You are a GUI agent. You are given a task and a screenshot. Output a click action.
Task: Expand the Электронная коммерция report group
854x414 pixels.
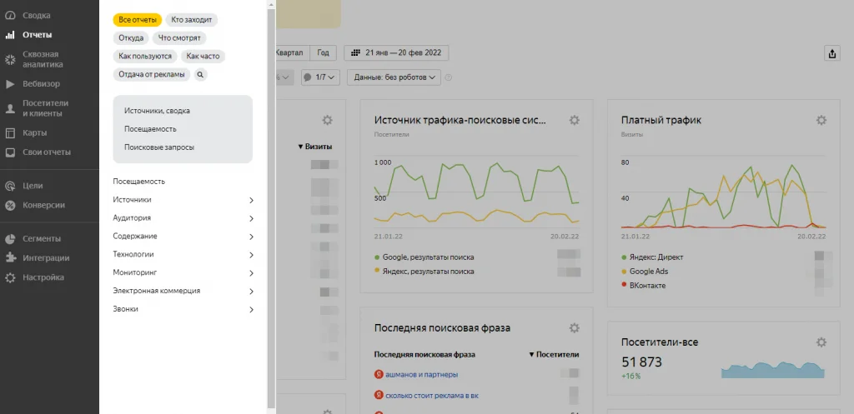click(183, 291)
